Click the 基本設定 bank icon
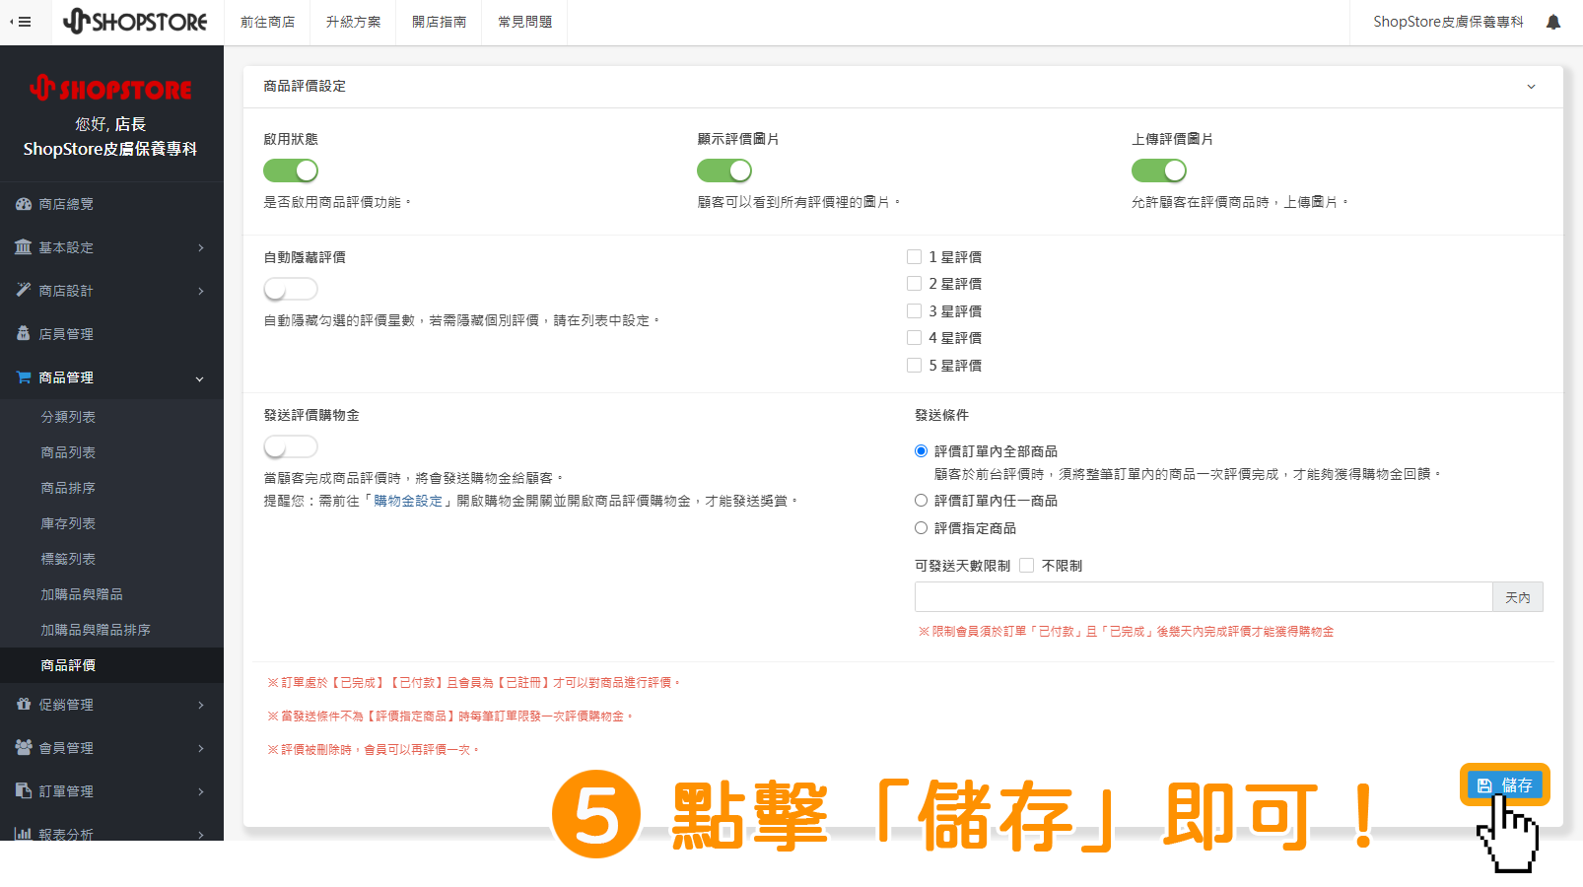The width and height of the screenshot is (1583, 887). point(24,247)
